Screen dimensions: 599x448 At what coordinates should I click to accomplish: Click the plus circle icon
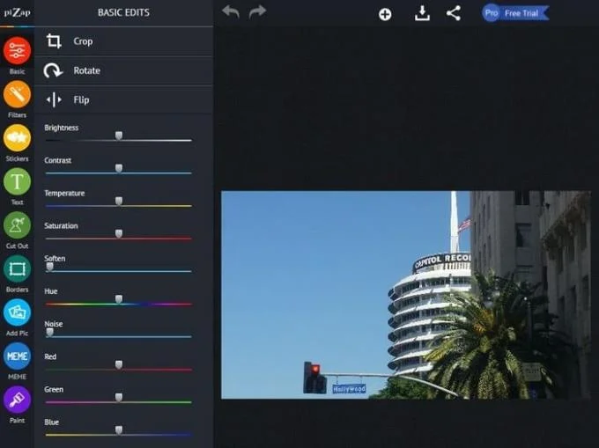point(385,14)
